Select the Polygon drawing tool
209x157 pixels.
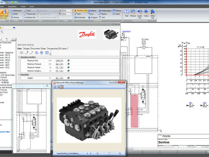click(x=93, y=18)
